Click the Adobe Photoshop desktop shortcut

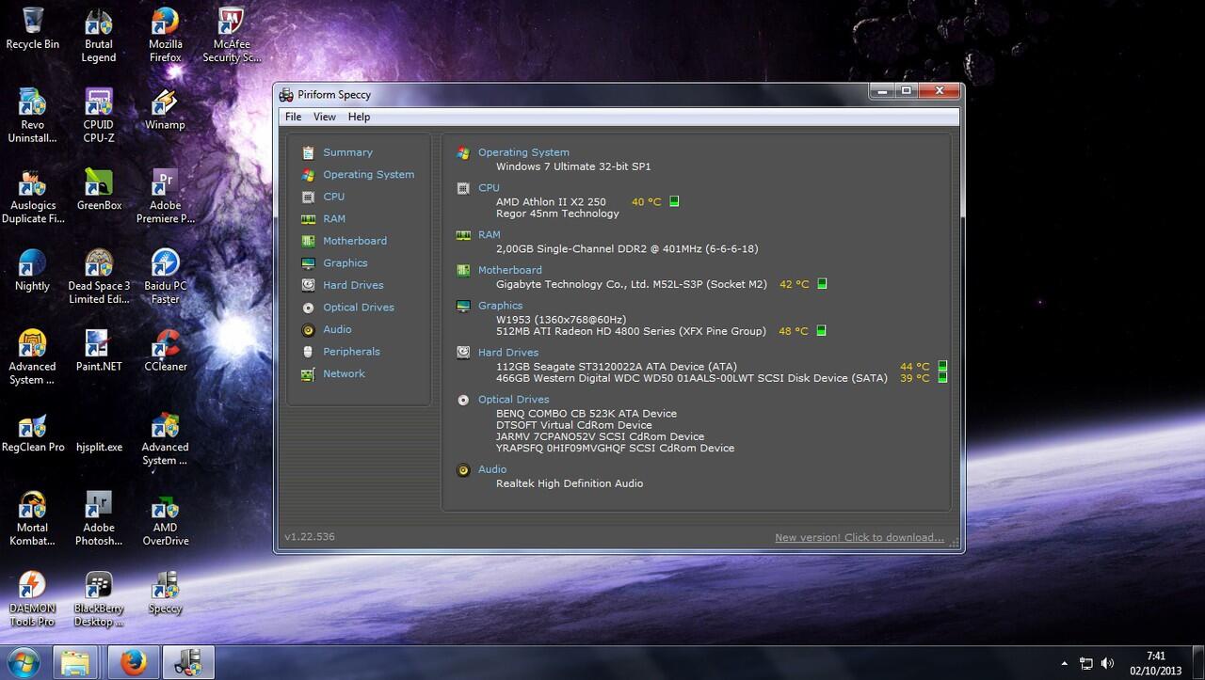point(99,519)
